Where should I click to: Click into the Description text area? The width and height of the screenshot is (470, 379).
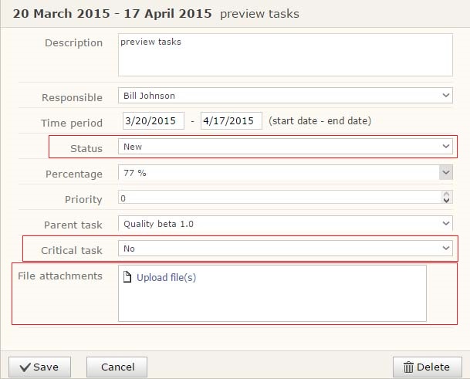(x=285, y=54)
